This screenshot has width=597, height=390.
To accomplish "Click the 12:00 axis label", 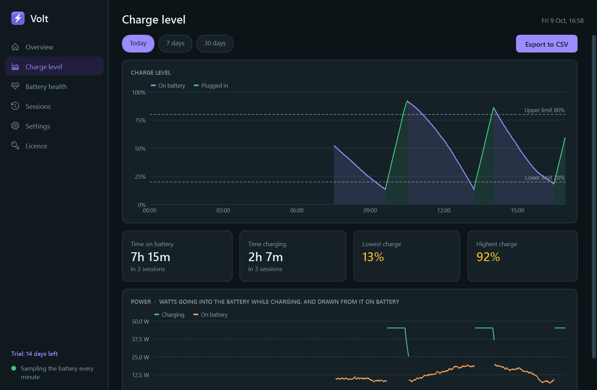I will tap(444, 210).
